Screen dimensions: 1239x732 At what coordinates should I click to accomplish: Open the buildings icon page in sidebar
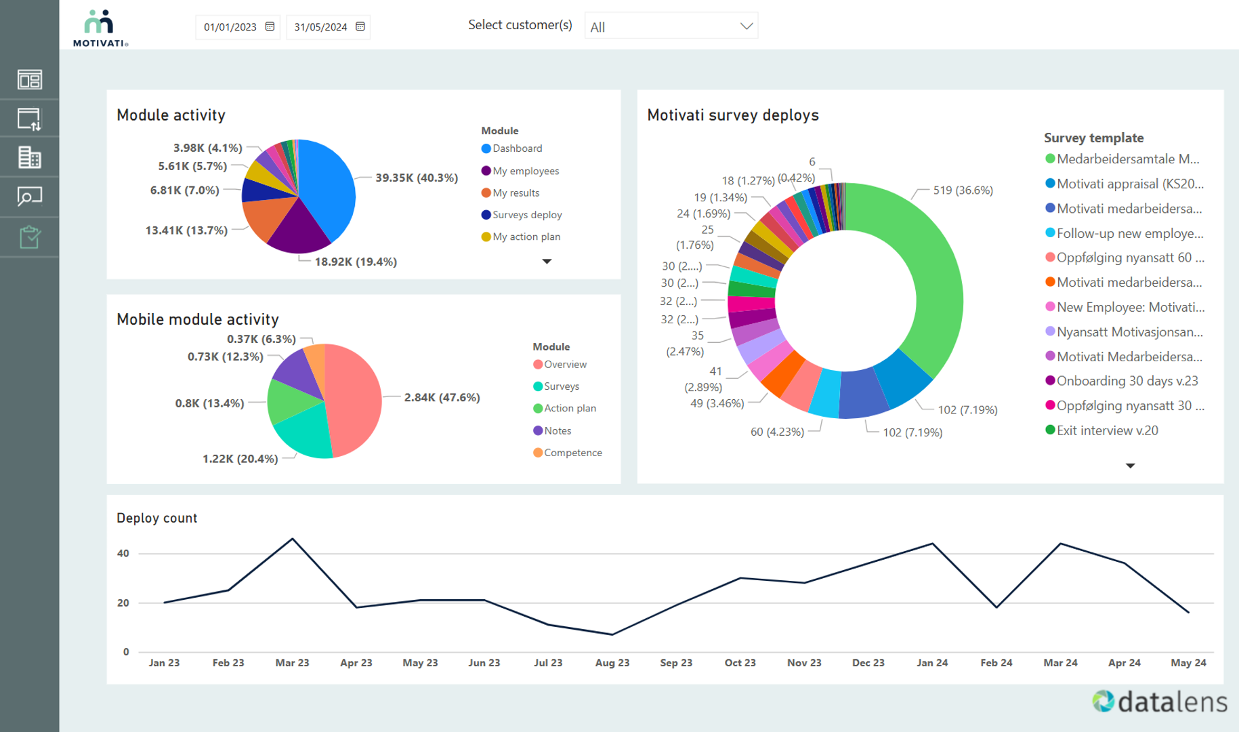point(29,158)
